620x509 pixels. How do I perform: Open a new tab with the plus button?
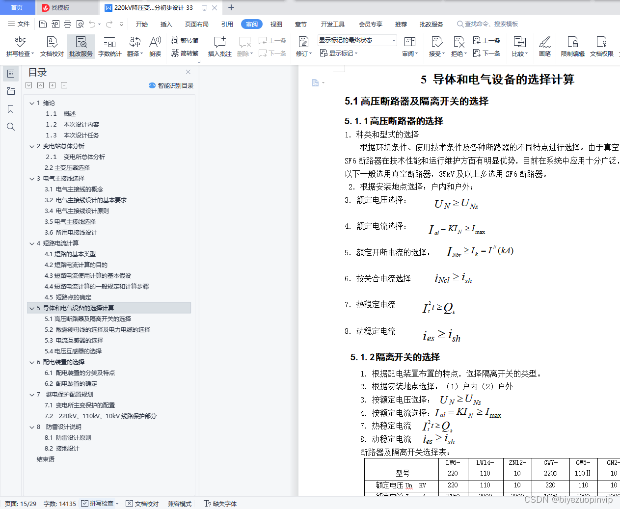click(x=231, y=7)
